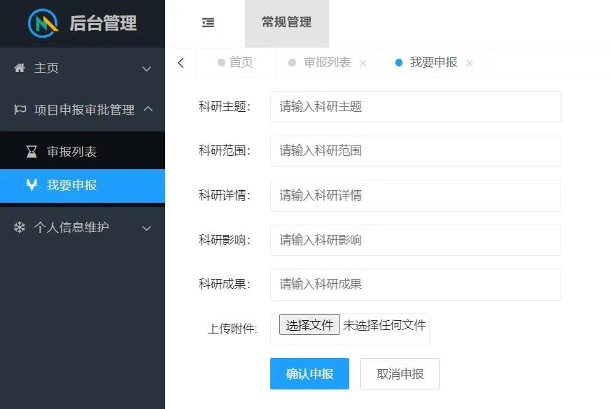
Task: Click the 选择文件 upload button
Action: point(309,324)
